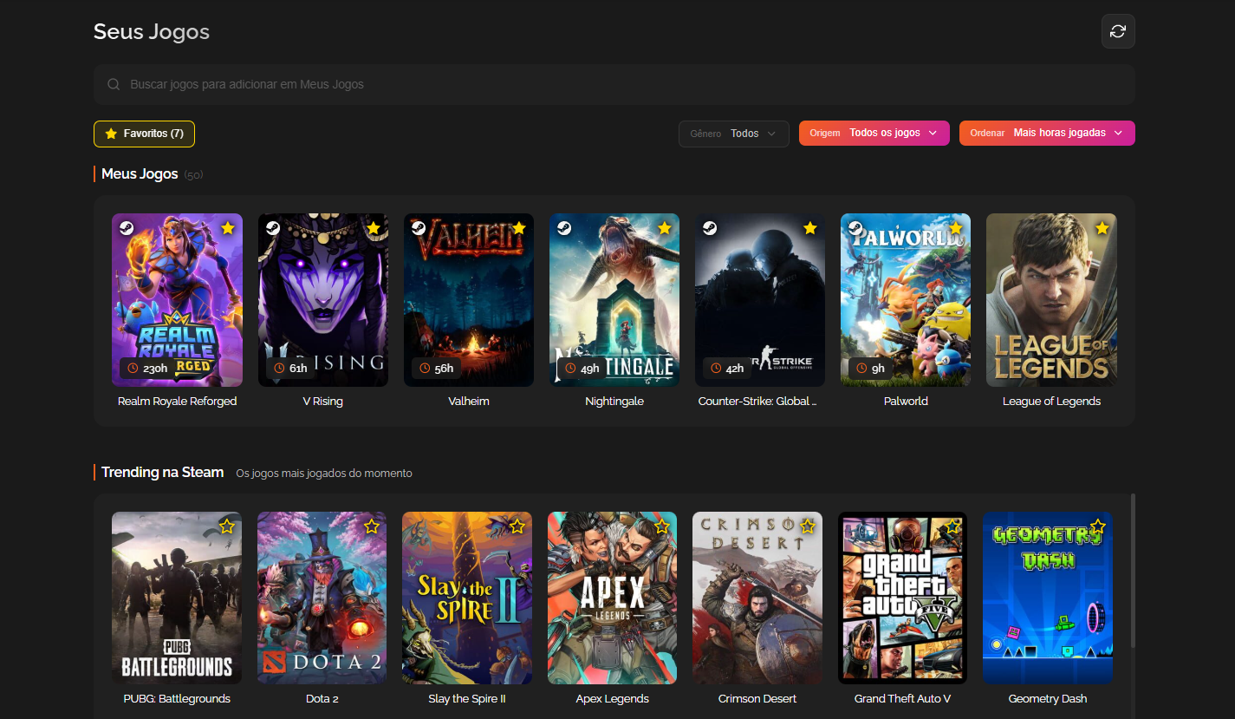Toggle favorite star on Apex Legends
The height and width of the screenshot is (719, 1235).
click(662, 526)
